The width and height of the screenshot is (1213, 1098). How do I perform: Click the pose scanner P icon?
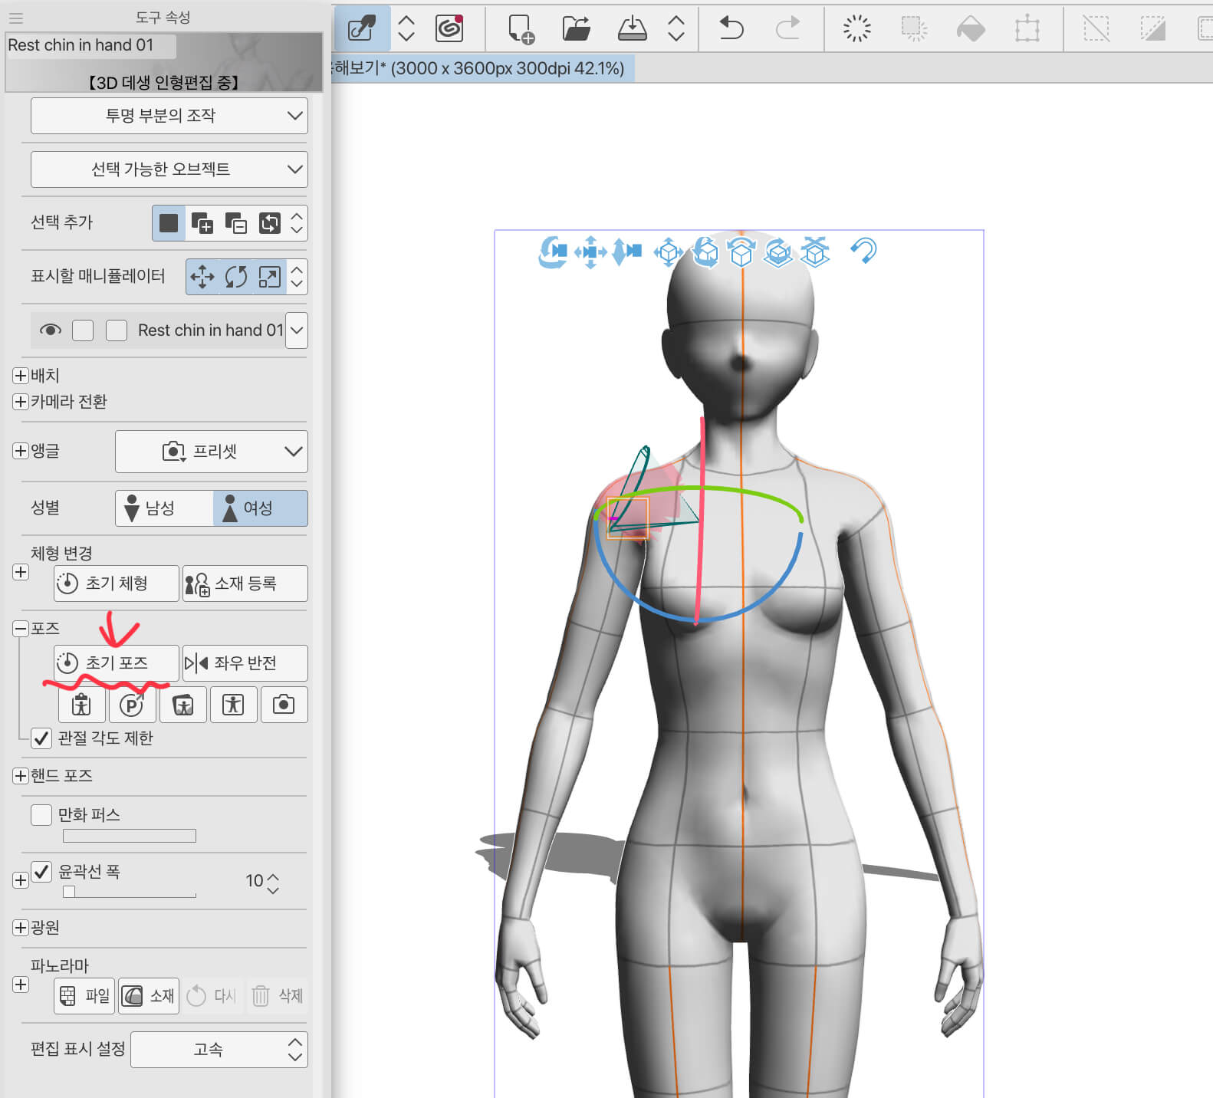132,705
